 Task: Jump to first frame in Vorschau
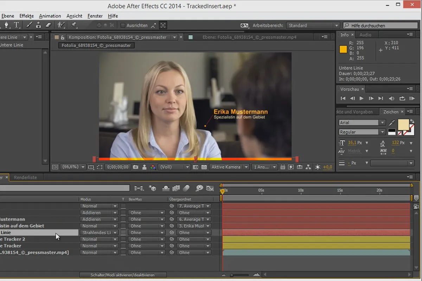[x=343, y=99]
